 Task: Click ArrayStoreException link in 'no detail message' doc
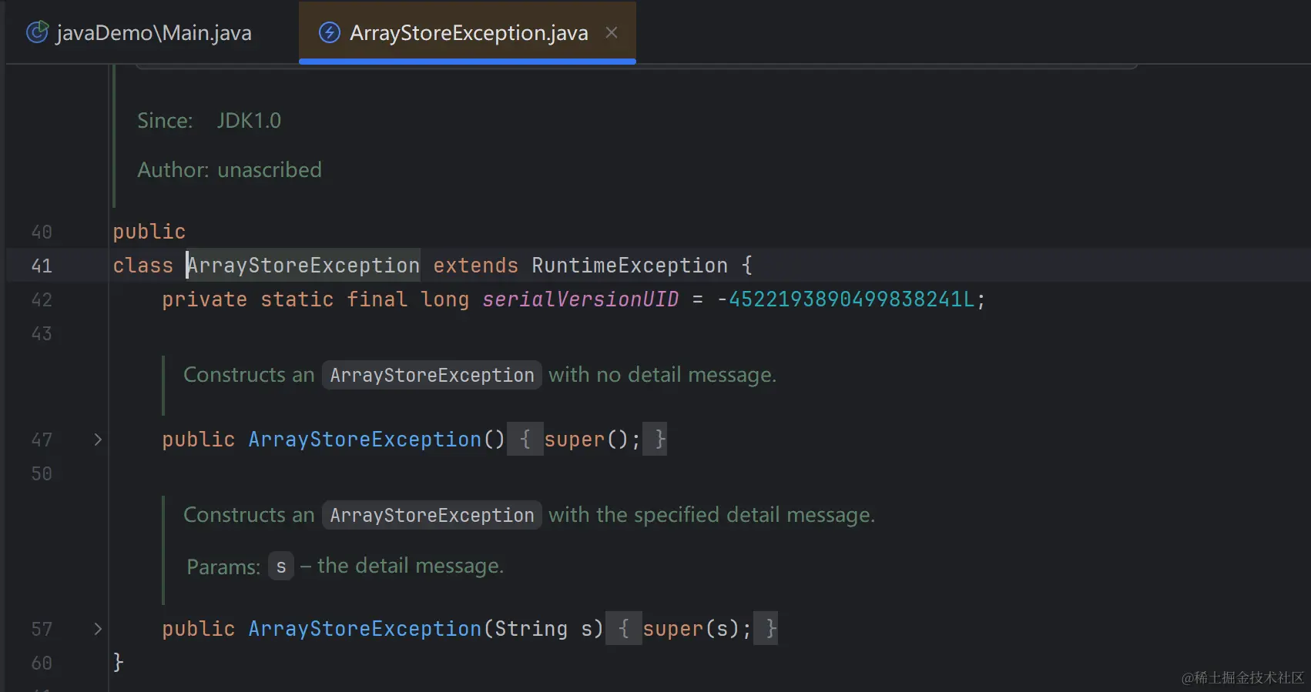431,375
